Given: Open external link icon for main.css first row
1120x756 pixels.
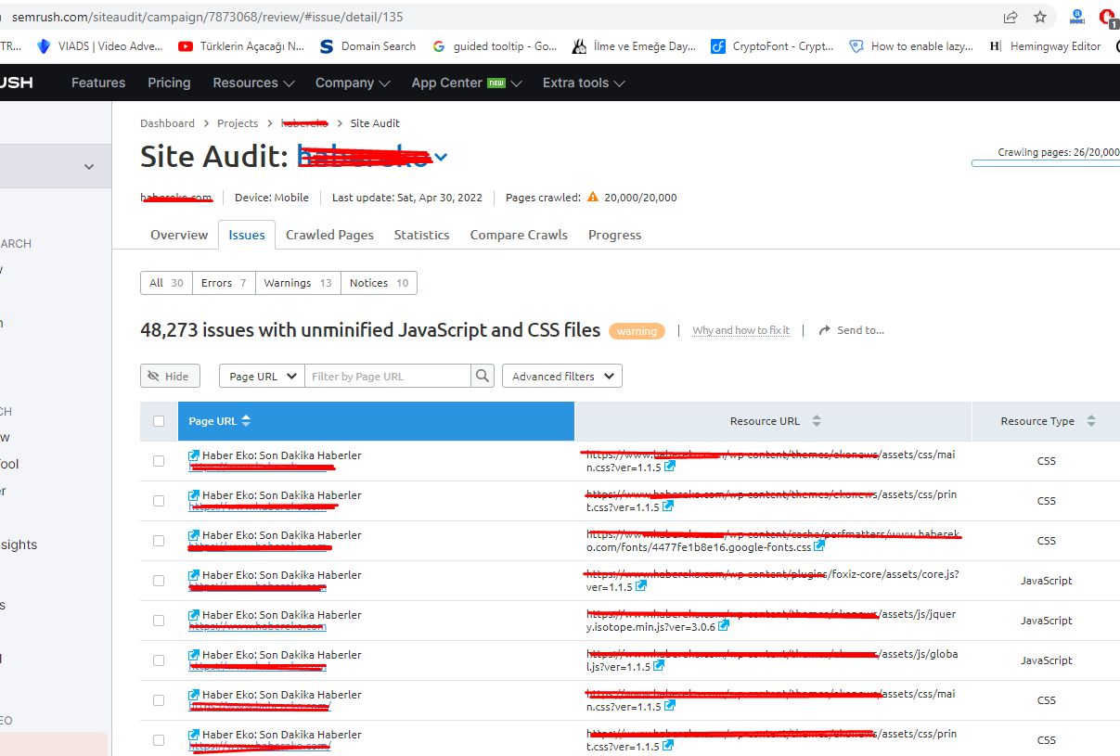Looking at the screenshot, I should 670,468.
